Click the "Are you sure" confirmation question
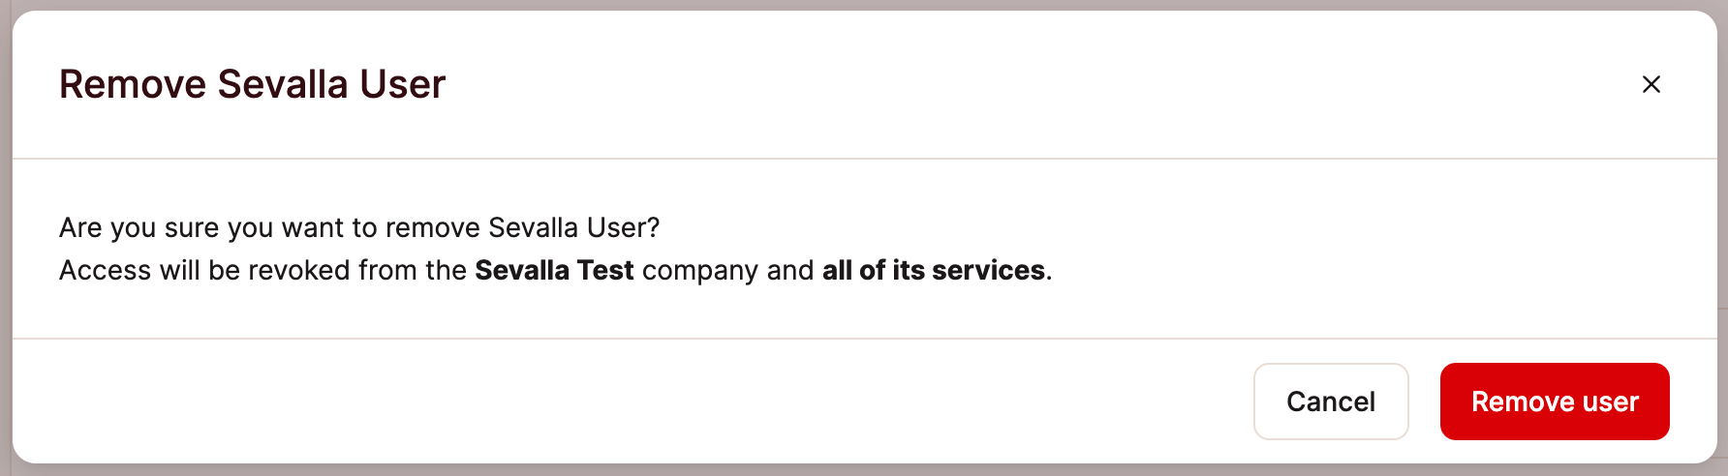 coord(358,227)
